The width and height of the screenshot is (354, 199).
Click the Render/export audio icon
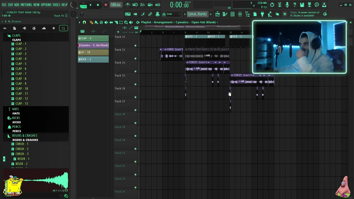(309, 5)
